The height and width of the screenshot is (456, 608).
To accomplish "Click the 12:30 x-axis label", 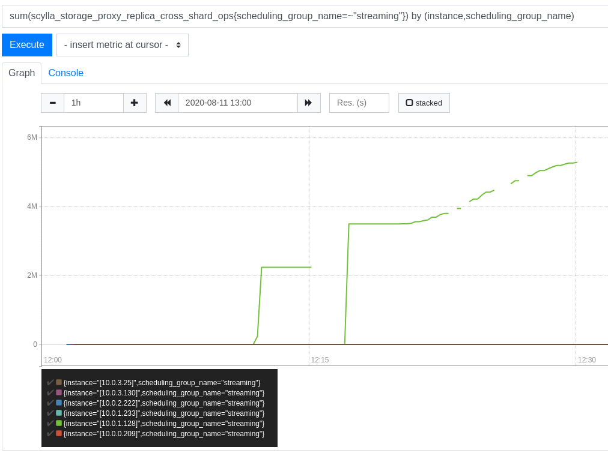I will (x=587, y=360).
